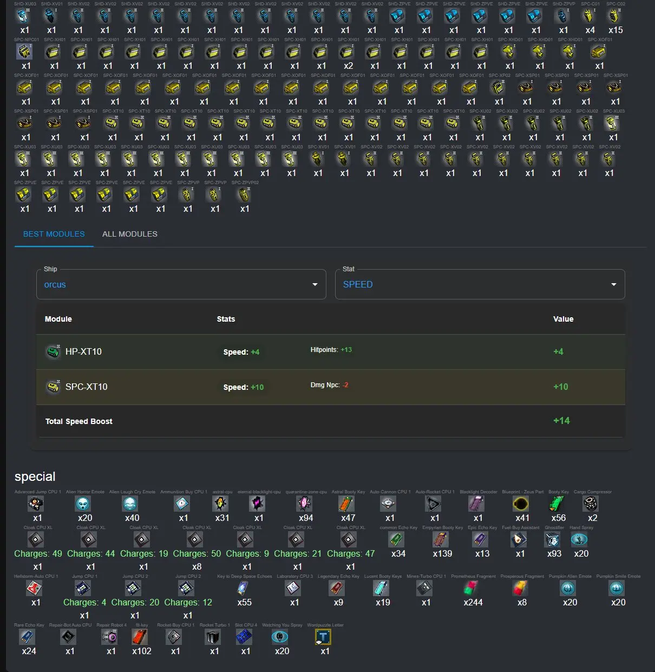The image size is (655, 672).
Task: Click the Watching You Spray eye icon
Action: (x=280, y=637)
